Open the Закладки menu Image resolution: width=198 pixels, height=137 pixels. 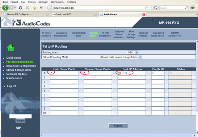click(43, 2)
